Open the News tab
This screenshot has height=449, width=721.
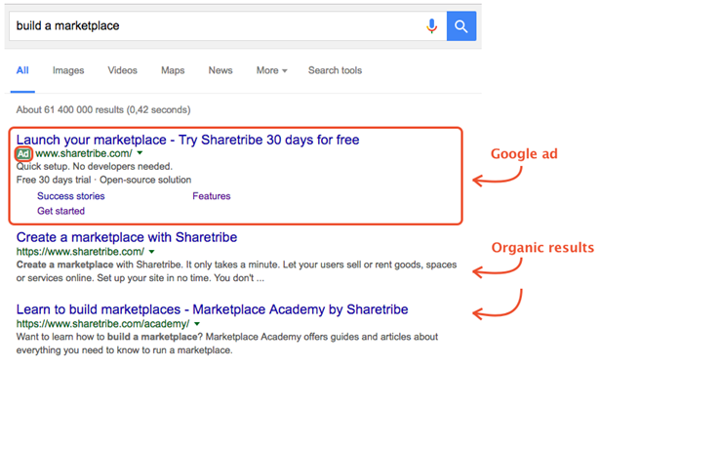click(x=220, y=70)
